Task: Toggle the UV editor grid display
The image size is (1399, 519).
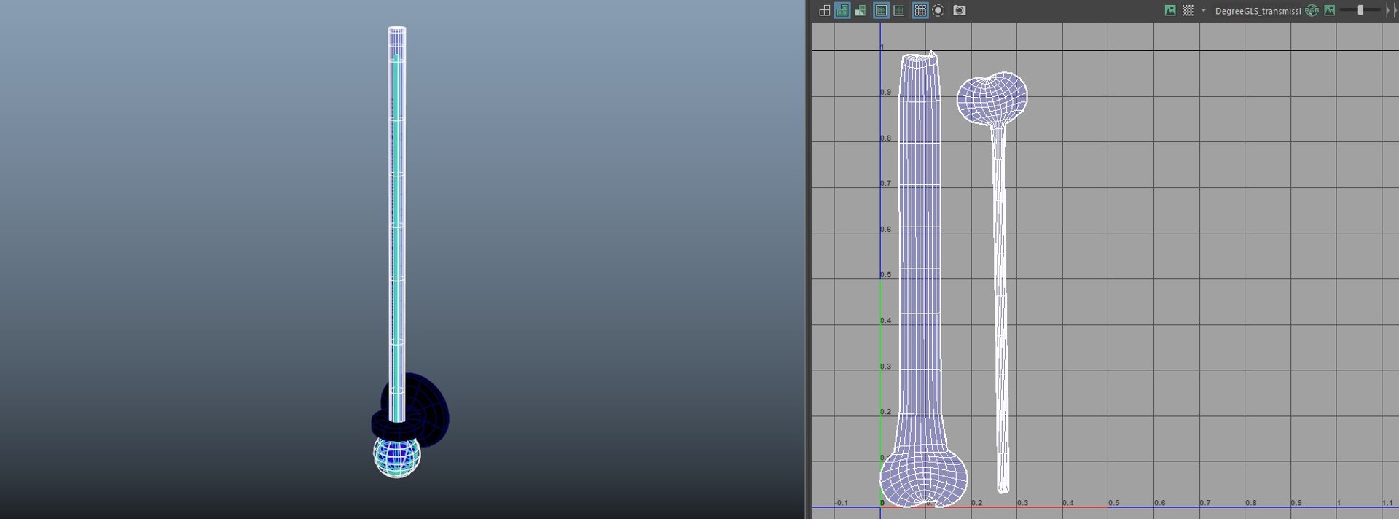Action: 920,10
